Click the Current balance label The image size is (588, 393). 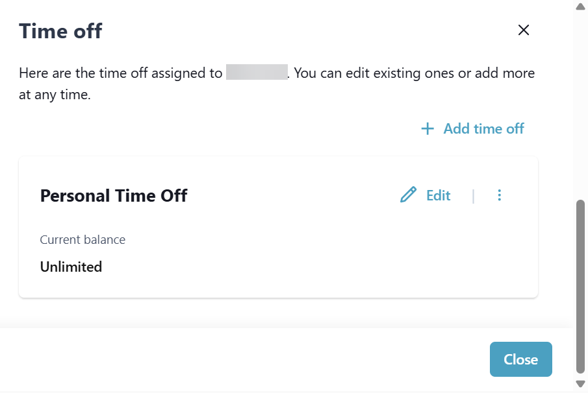(83, 239)
